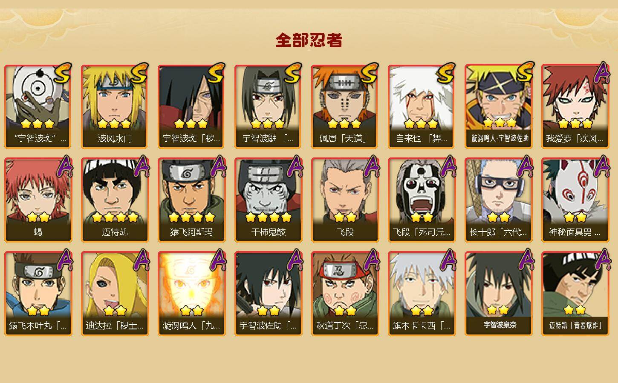
Task: Choose the 蝎 ninja portrait
Action: pos(38,200)
